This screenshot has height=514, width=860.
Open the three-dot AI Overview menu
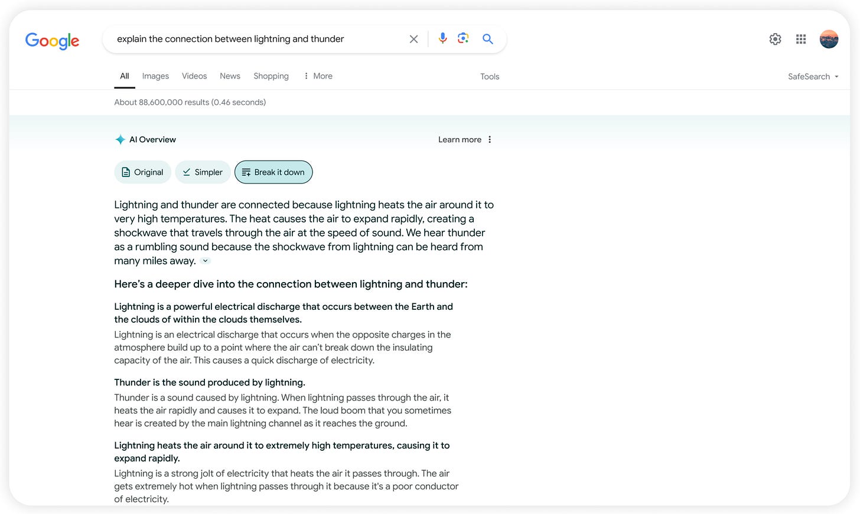click(x=490, y=139)
